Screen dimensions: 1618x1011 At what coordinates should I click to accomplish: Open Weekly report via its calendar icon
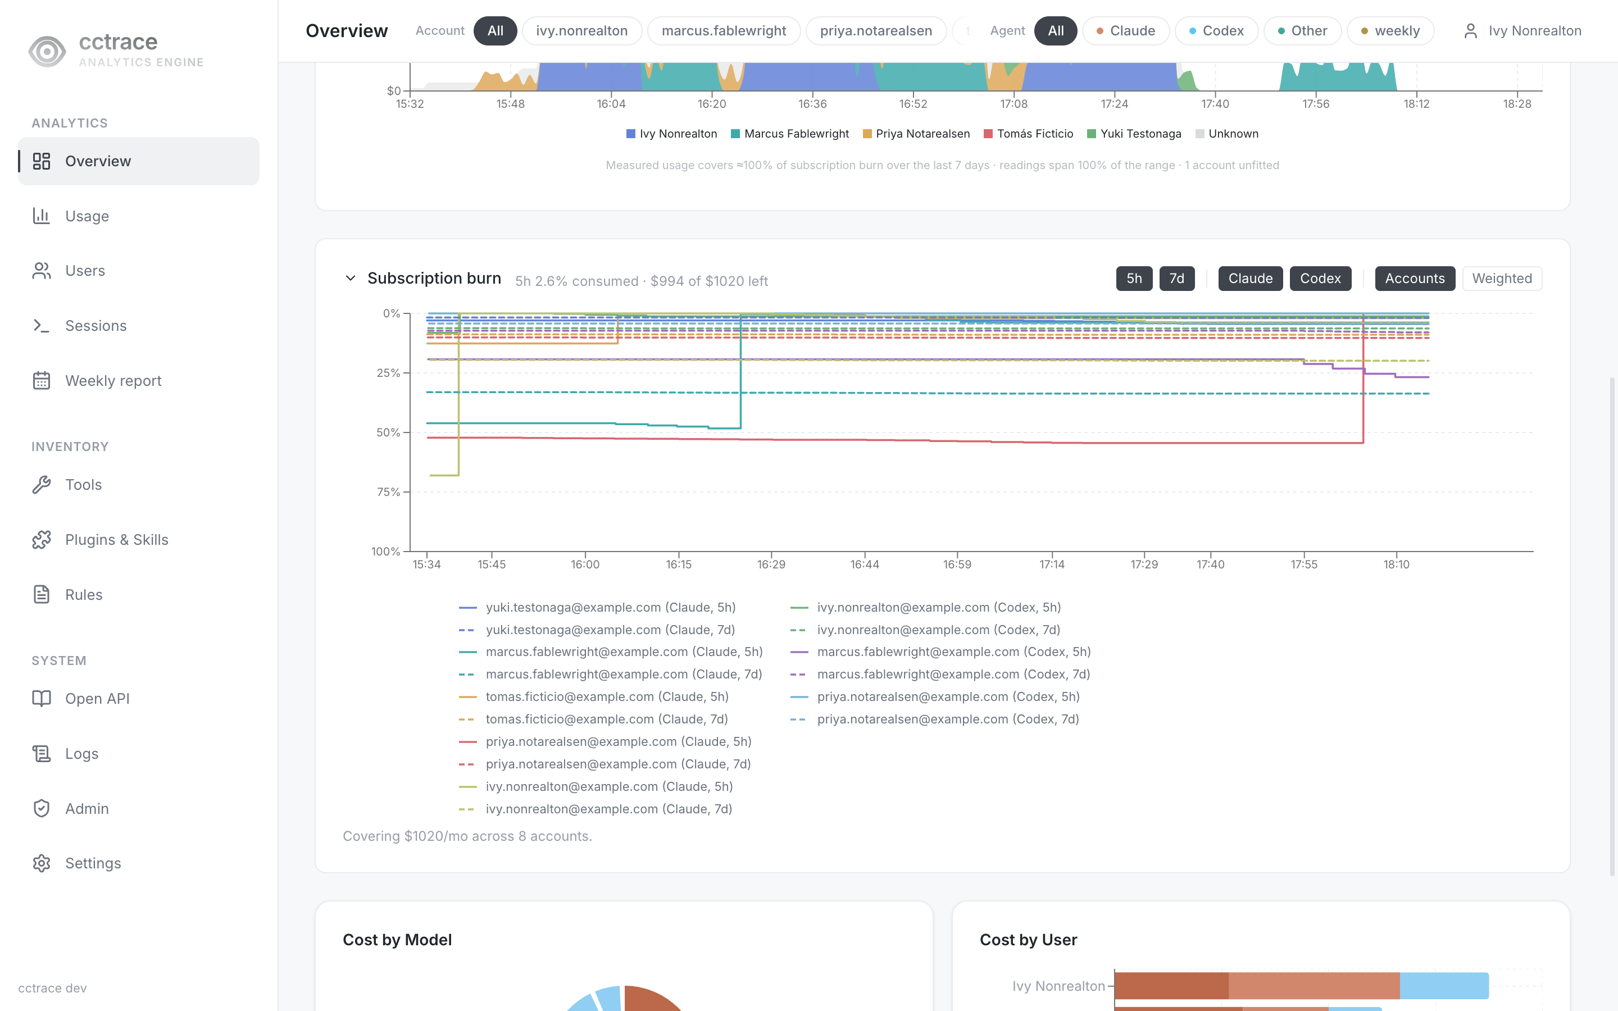tap(42, 380)
